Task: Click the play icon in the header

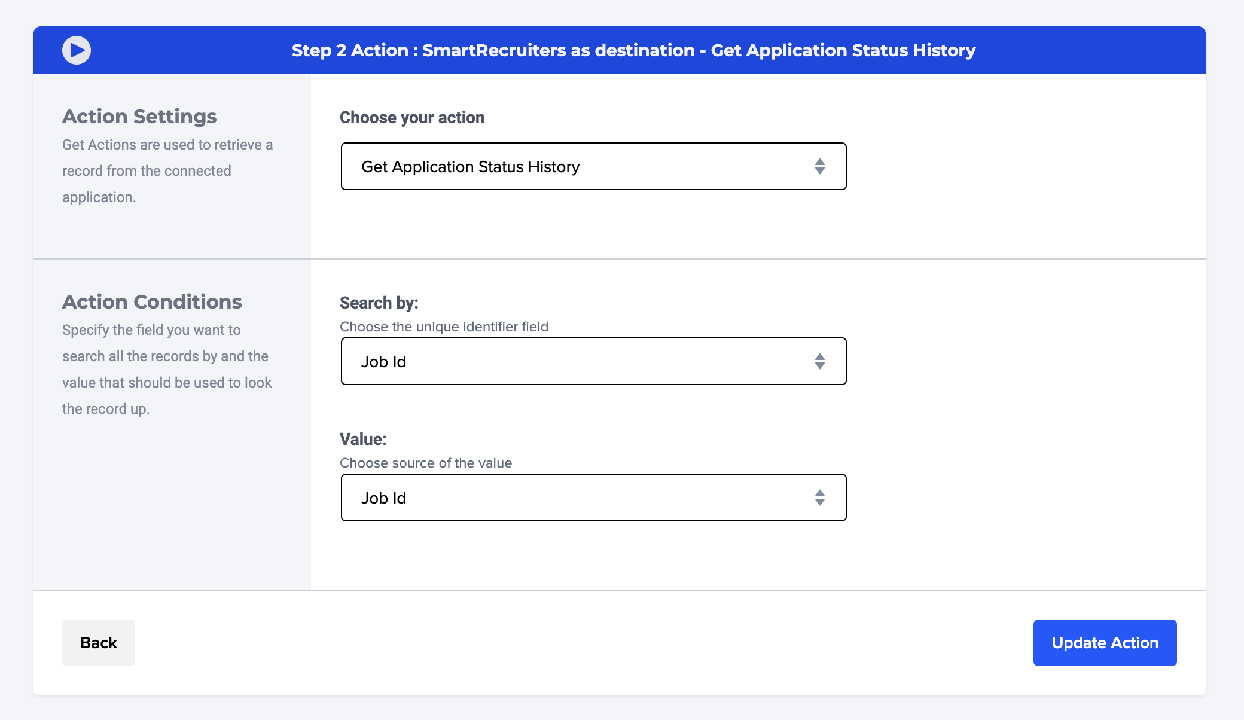Action: click(x=77, y=50)
